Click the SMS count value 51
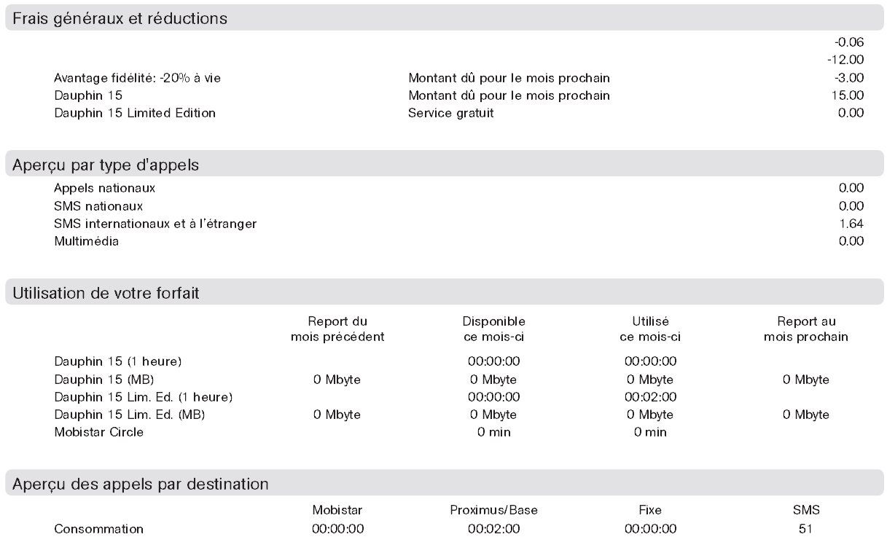This screenshot has width=887, height=553. (x=805, y=528)
